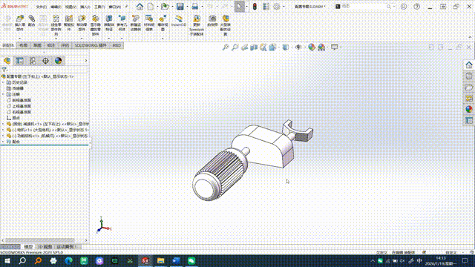Open the Appearances task pane tab
The height and width of the screenshot is (267, 475).
[x=469, y=109]
